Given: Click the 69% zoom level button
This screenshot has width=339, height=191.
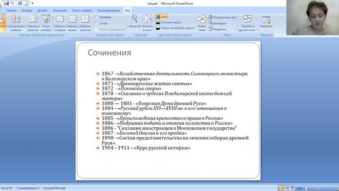Looking at the screenshot, I should pos(299,188).
